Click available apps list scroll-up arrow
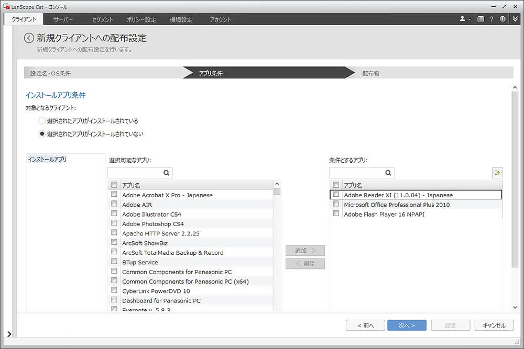The height and width of the screenshot is (349, 524). (277, 184)
